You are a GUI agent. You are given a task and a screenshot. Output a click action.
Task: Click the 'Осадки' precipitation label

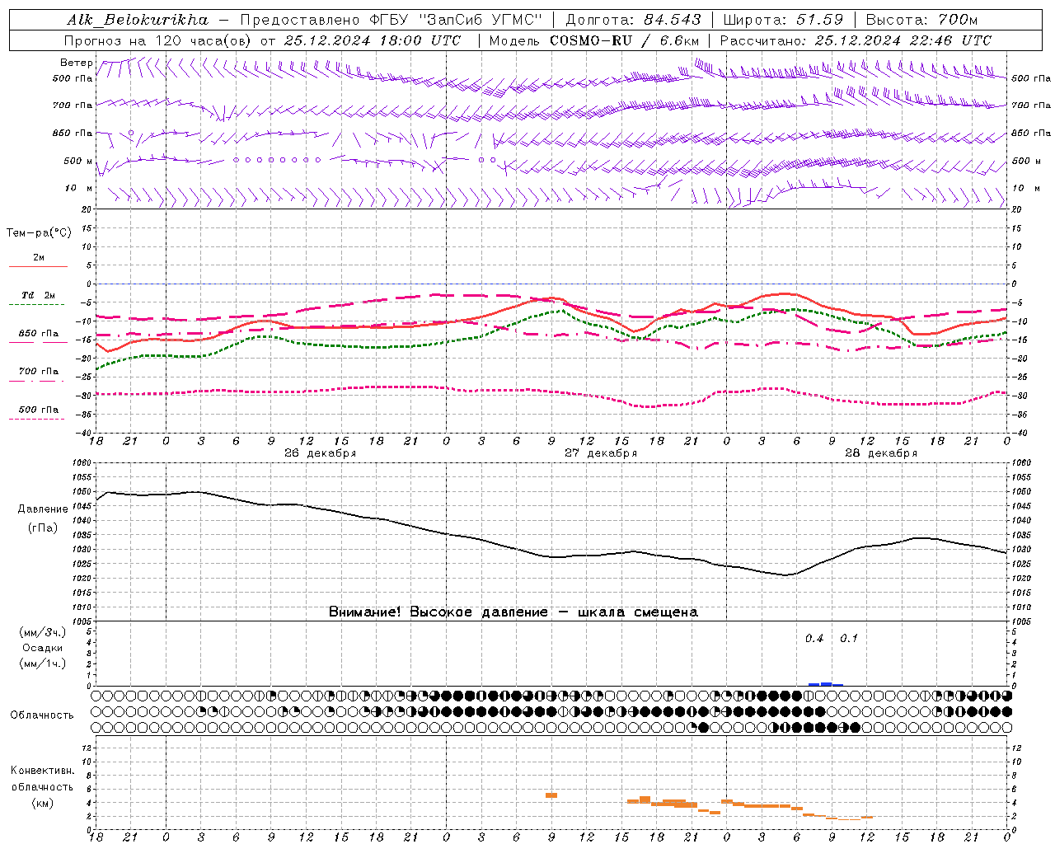pos(43,648)
